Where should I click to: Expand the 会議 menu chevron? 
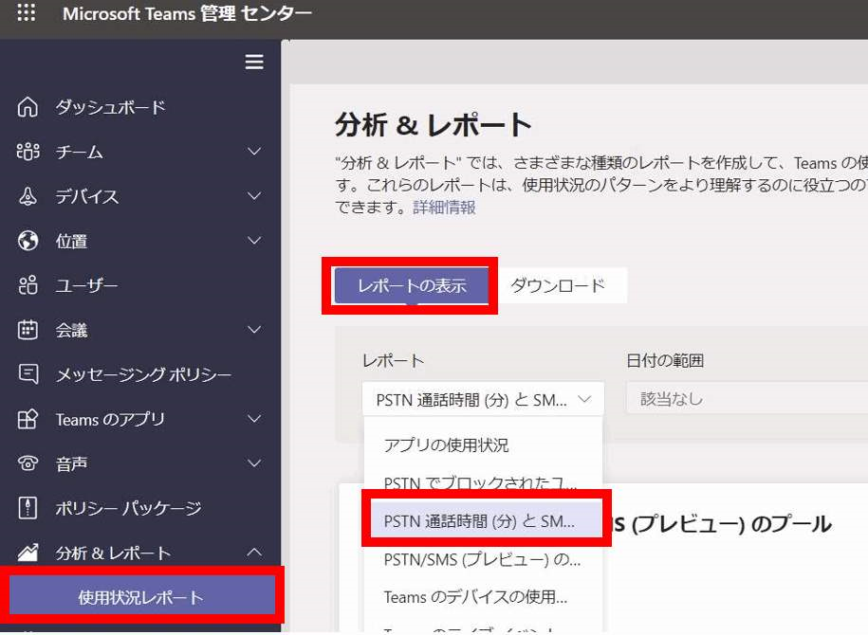pyautogui.click(x=254, y=330)
